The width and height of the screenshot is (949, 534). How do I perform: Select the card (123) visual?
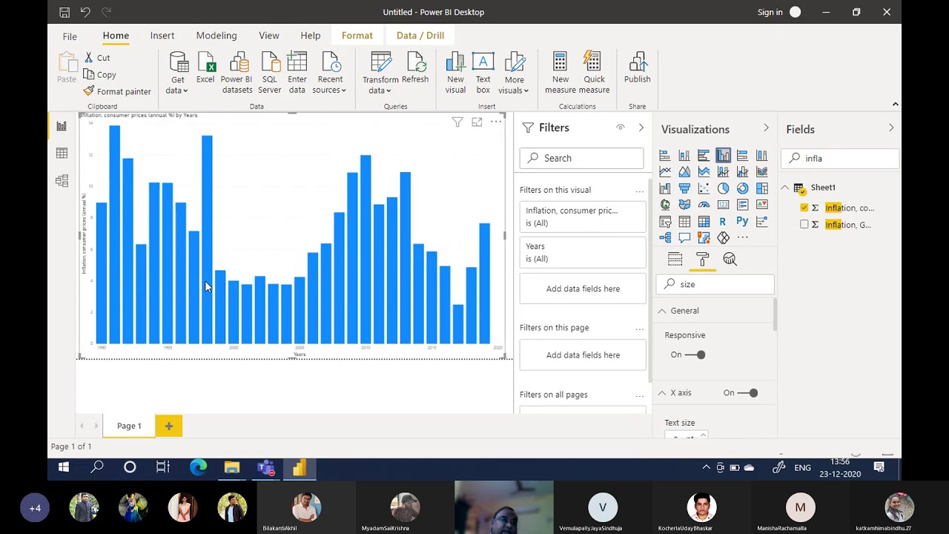723,205
